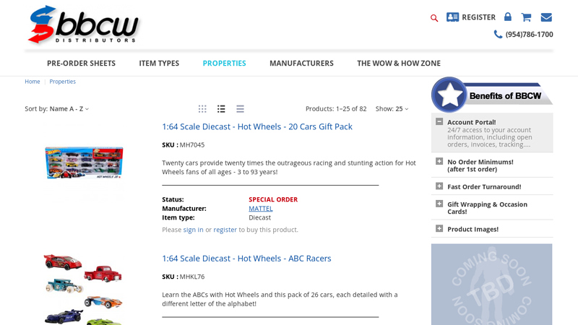This screenshot has width=578, height=325.
Task: Select the detailed list view icon
Action: tap(221, 109)
